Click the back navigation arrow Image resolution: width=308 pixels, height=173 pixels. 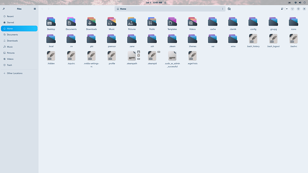[x=42, y=9]
